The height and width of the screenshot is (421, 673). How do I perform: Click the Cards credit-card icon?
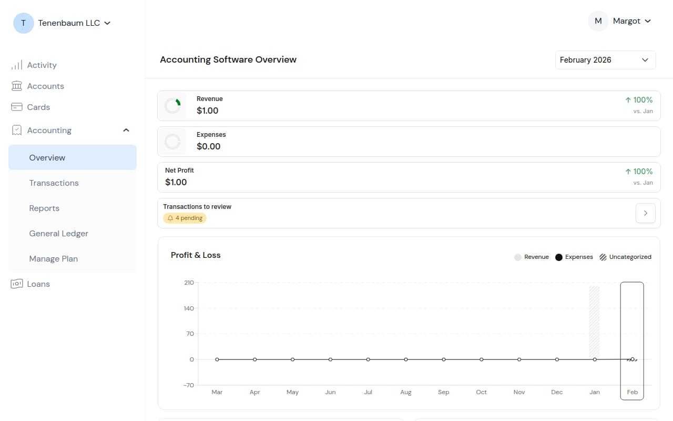(x=17, y=107)
